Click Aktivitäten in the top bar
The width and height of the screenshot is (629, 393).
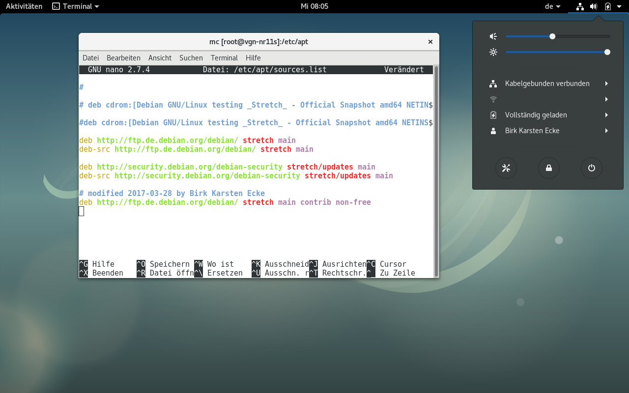click(x=24, y=6)
